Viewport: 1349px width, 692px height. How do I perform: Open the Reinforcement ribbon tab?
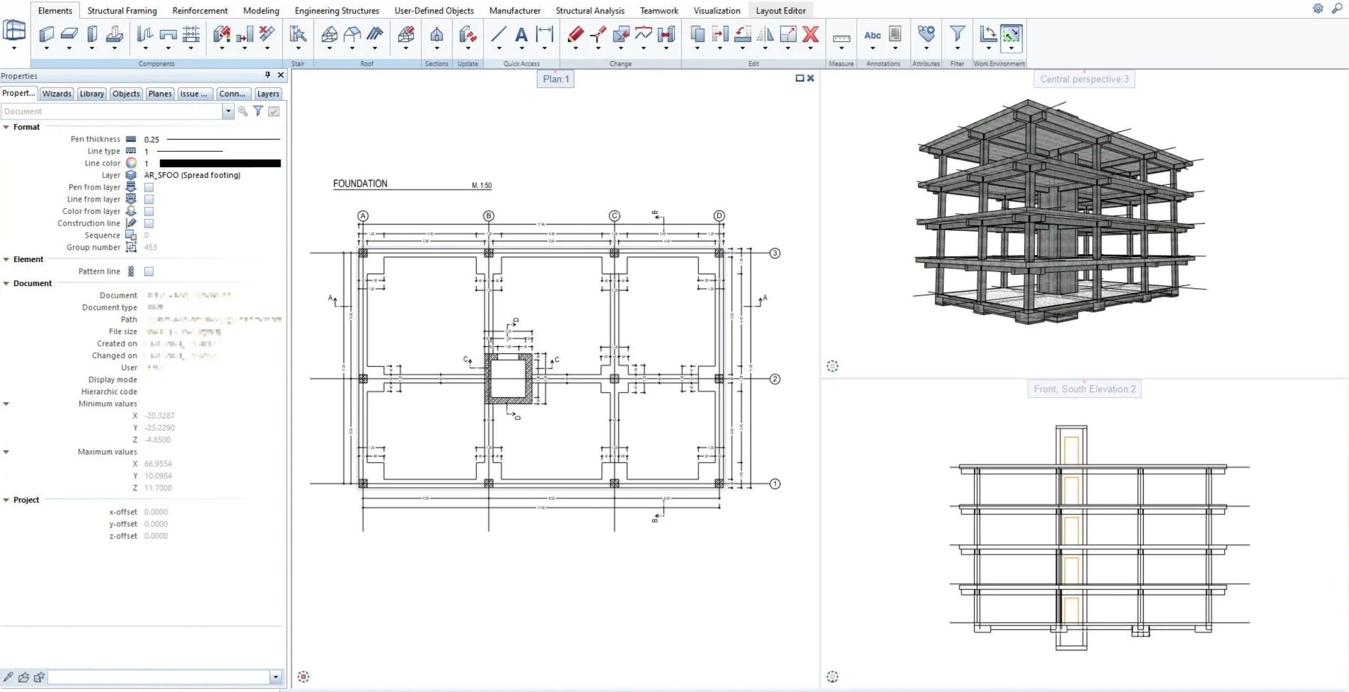(x=200, y=11)
